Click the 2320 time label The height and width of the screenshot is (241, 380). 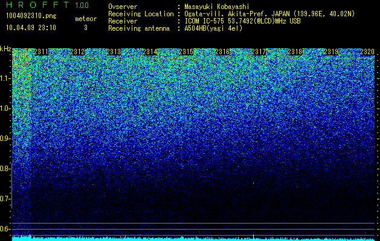367,52
